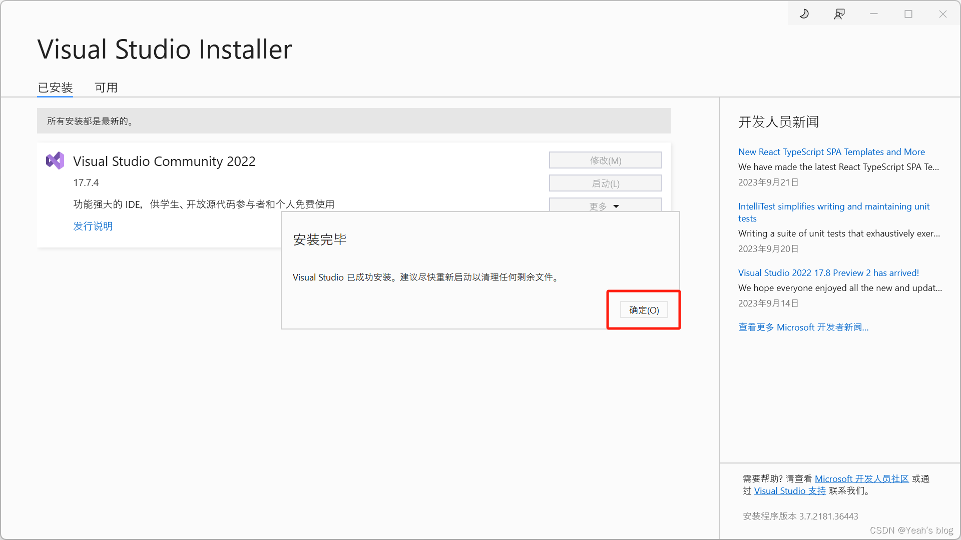View more Microsoft developer news via 查看更多 link
The image size is (961, 540).
pyautogui.click(x=803, y=327)
